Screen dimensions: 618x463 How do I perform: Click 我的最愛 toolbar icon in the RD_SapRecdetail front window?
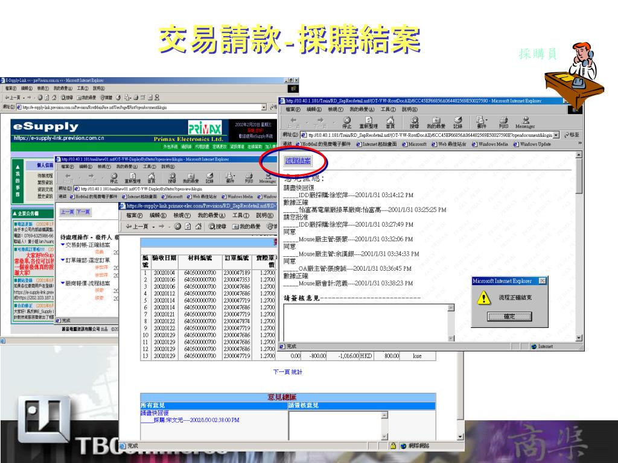point(436,122)
